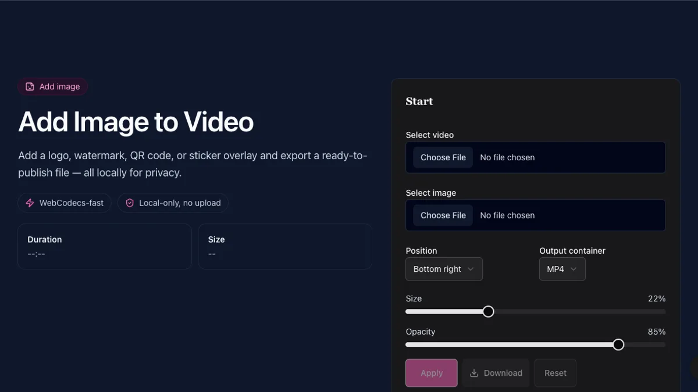Click the Select image label
The image size is (698, 392).
point(431,193)
